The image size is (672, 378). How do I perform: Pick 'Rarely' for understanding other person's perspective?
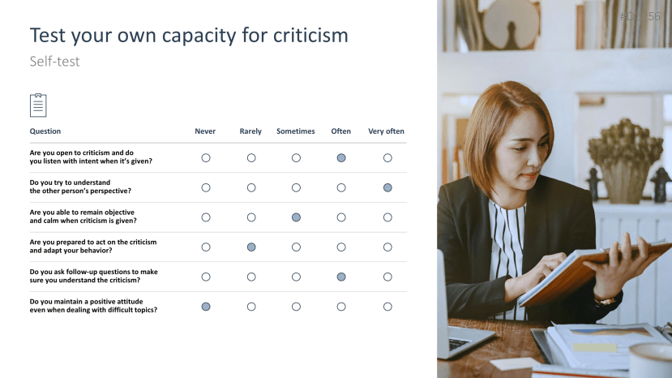coord(251,187)
